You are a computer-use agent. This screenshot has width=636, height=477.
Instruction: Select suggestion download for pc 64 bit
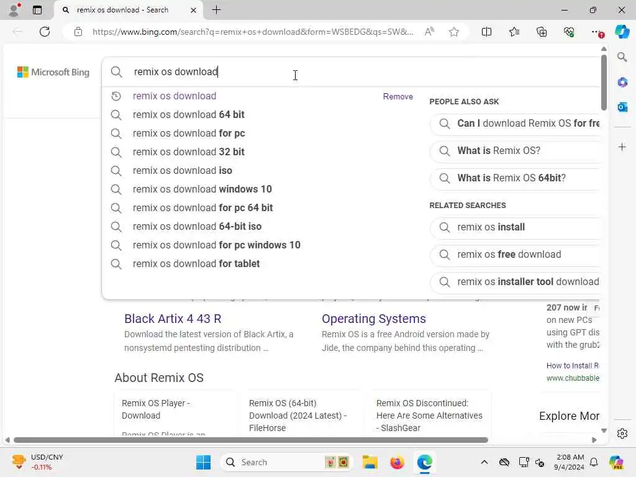point(203,208)
